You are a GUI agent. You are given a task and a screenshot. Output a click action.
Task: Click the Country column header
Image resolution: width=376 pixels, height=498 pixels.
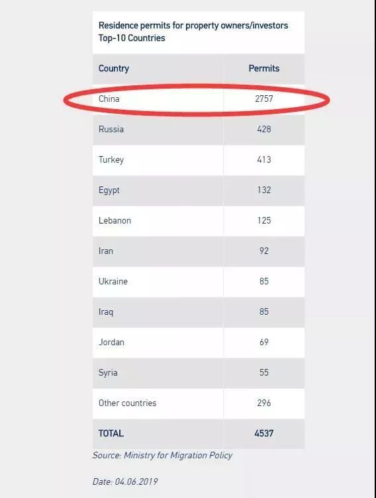(x=113, y=69)
